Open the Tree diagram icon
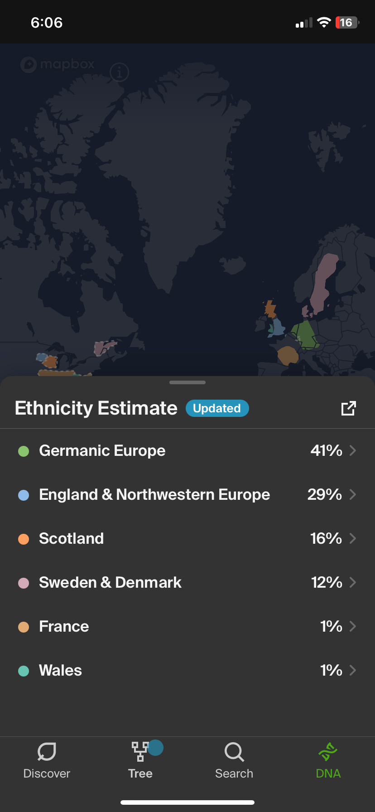The image size is (375, 812). click(x=140, y=752)
